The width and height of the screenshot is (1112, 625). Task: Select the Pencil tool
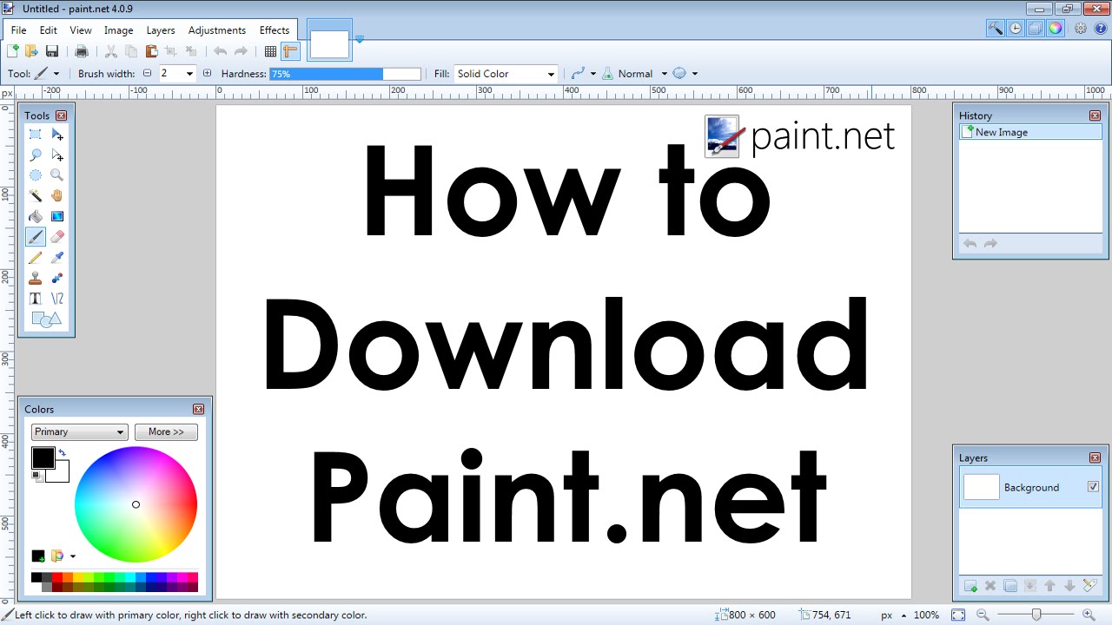pos(36,258)
